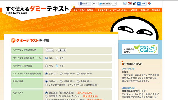Select 夏目漱石「私の個人主義」 as source text
The image size is (178, 100).
46,93
